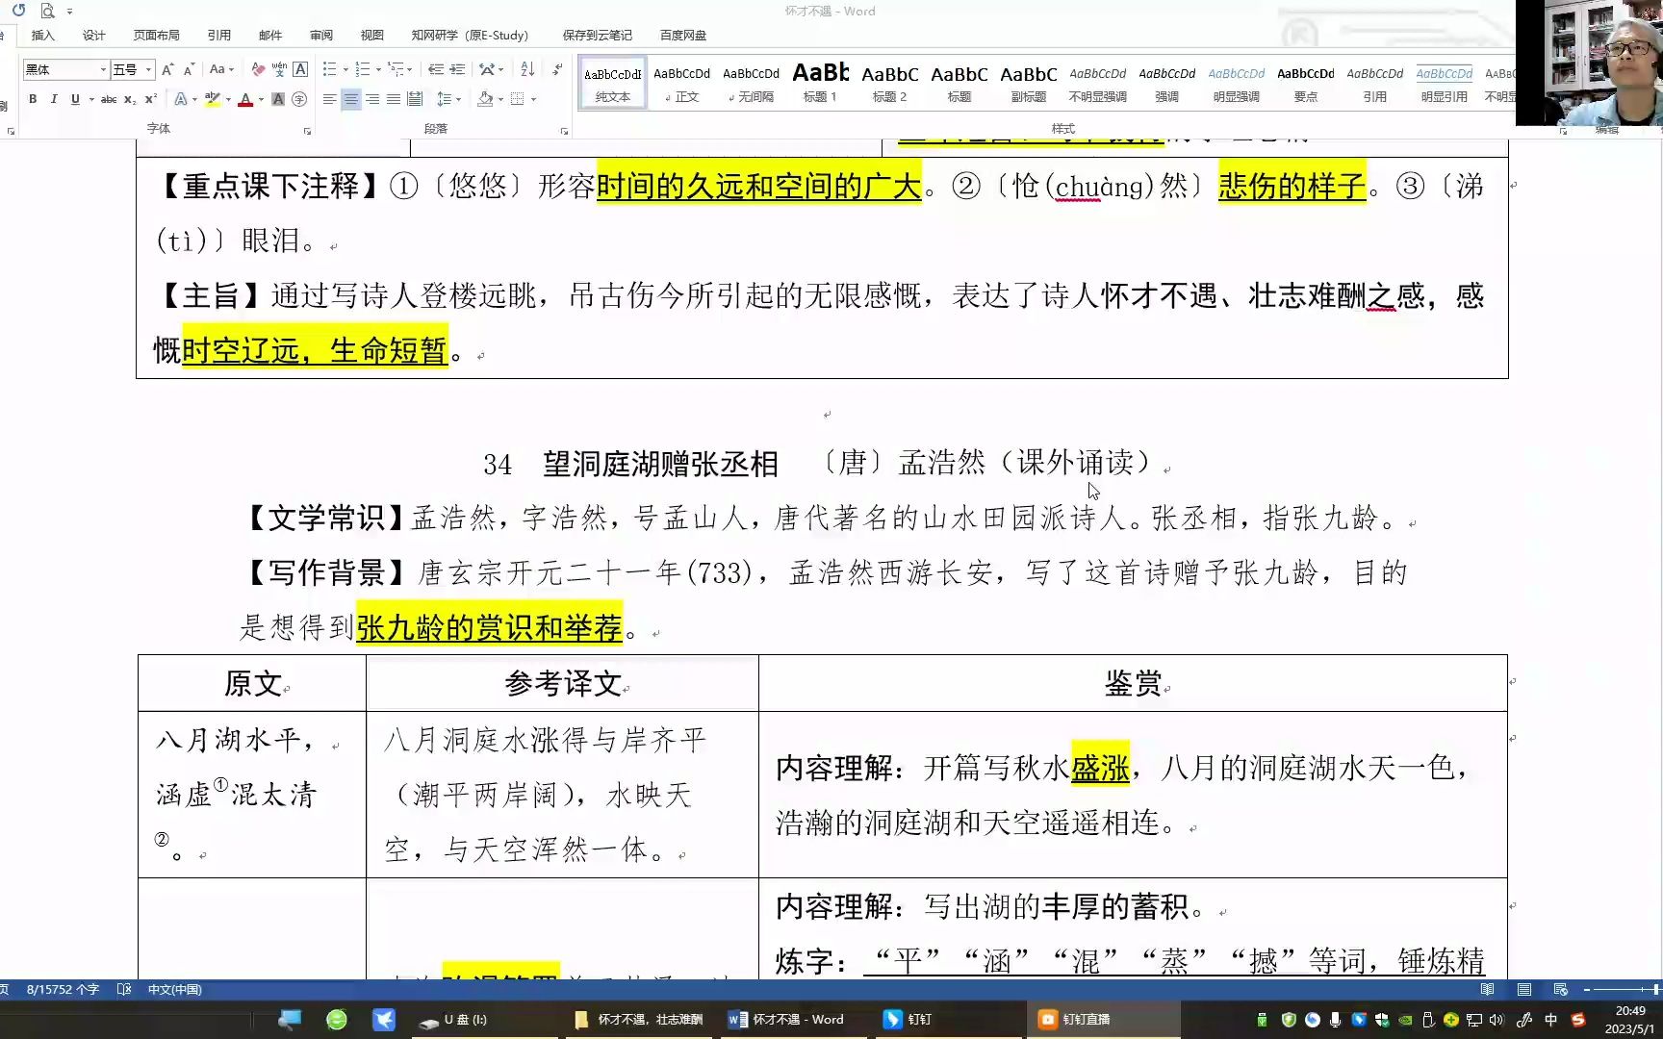Viewport: 1663px width, 1039px height.
Task: Align text right icon
Action: (x=371, y=99)
